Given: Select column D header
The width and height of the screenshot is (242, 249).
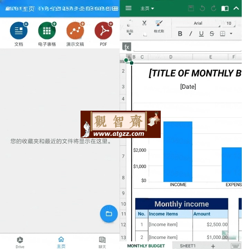Looking at the screenshot, I should click(x=170, y=57).
